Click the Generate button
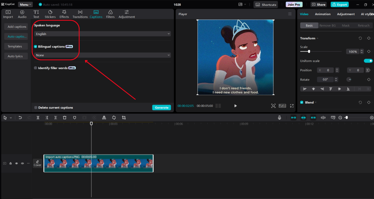Screen dimensions: 374x199 pos(161,108)
